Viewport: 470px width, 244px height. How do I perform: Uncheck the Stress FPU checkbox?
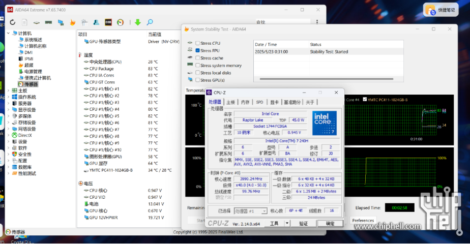(x=197, y=51)
